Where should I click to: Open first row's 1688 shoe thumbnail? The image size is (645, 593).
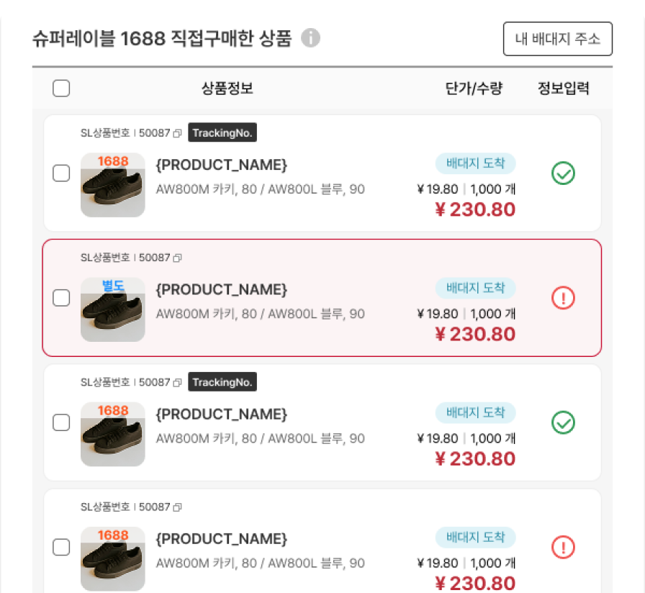tap(113, 185)
